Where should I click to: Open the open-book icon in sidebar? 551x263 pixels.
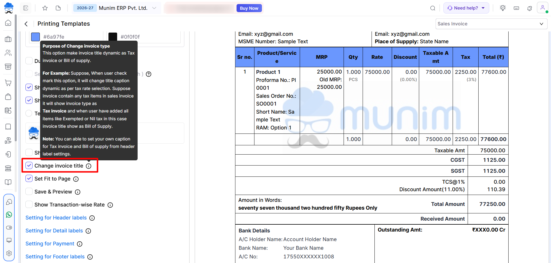(8, 182)
